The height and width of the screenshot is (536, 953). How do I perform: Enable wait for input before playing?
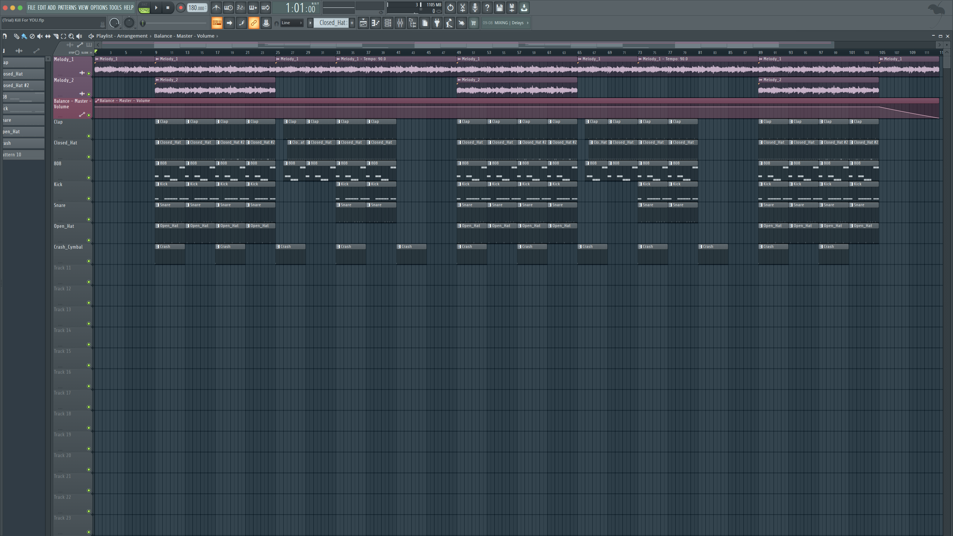click(228, 7)
